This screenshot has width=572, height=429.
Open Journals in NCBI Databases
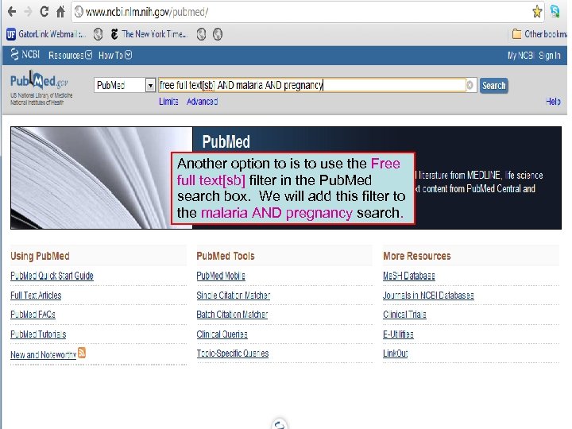428,295
